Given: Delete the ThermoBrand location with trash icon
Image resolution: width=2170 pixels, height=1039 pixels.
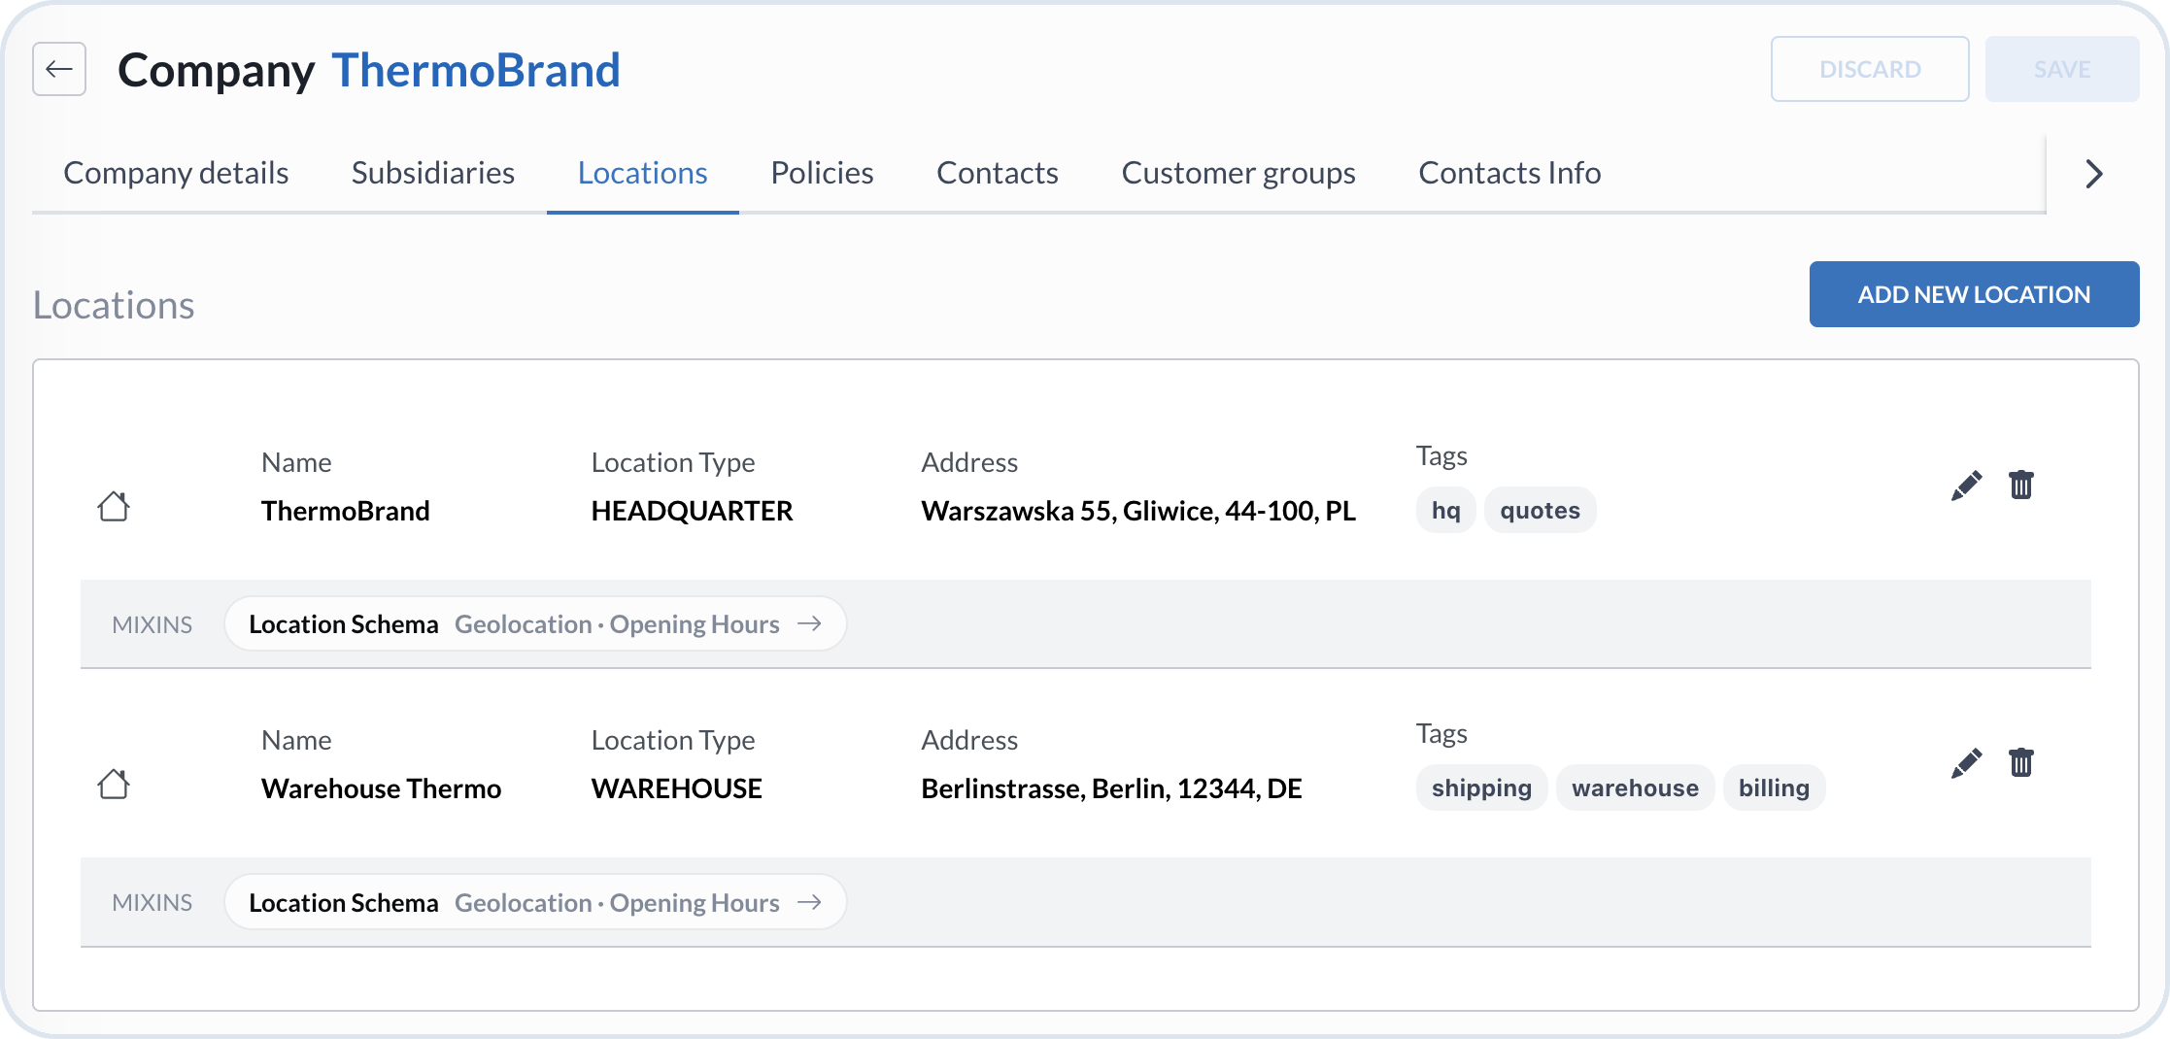Looking at the screenshot, I should tap(2021, 485).
